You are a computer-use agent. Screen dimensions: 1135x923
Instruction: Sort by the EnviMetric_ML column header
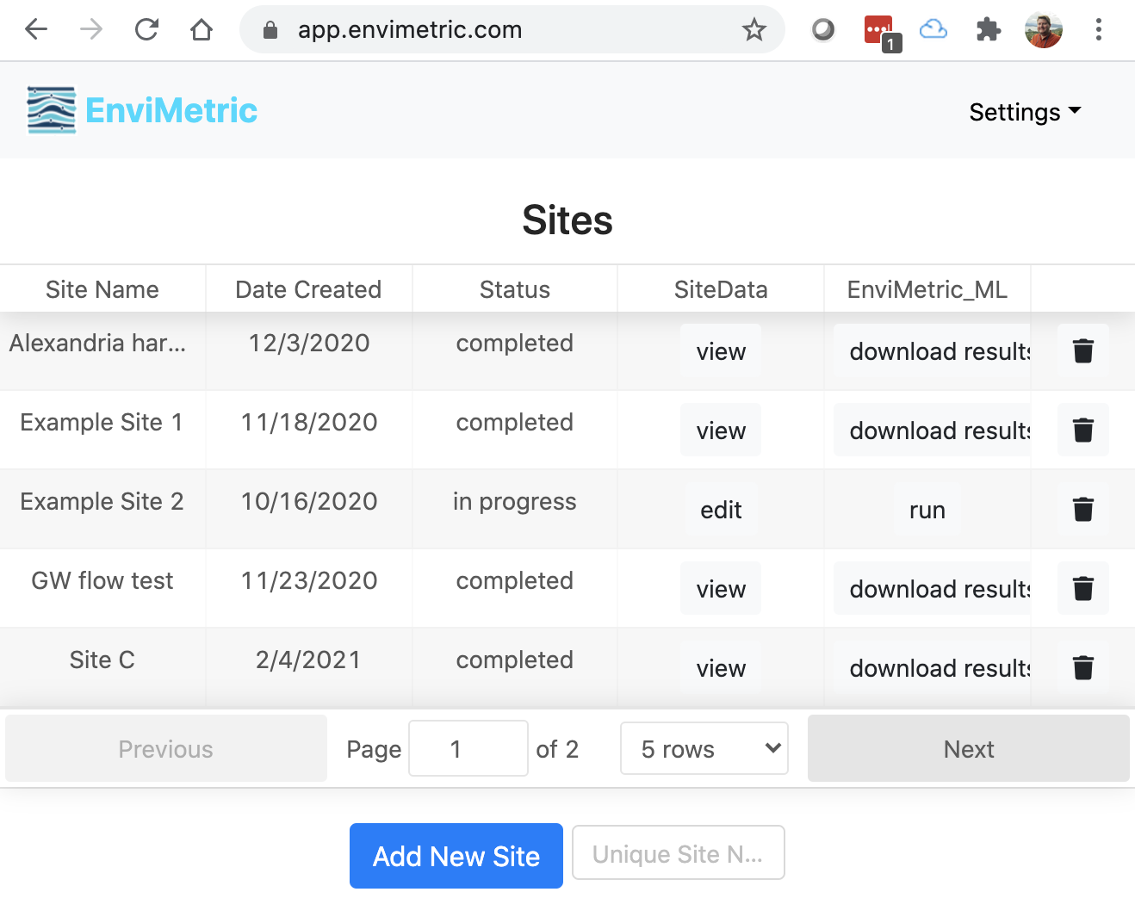[927, 289]
